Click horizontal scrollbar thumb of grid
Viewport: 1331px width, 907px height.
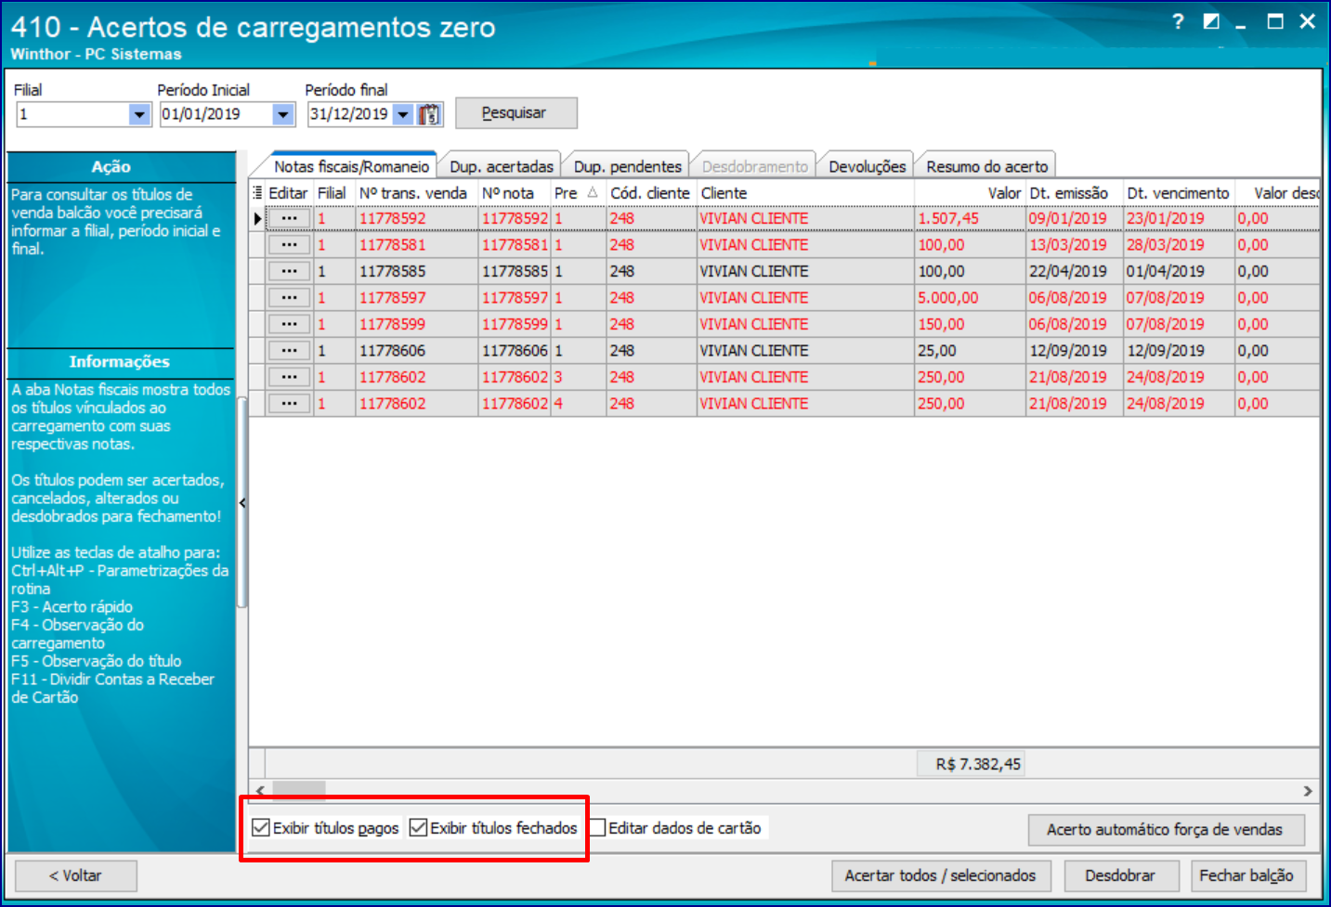298,790
